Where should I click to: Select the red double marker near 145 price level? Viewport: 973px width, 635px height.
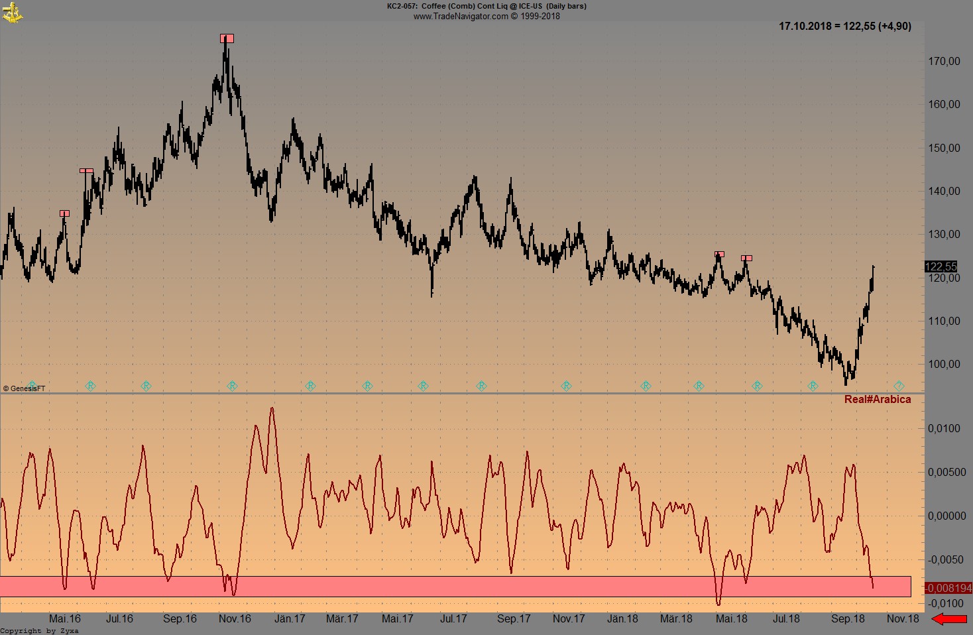pos(87,171)
